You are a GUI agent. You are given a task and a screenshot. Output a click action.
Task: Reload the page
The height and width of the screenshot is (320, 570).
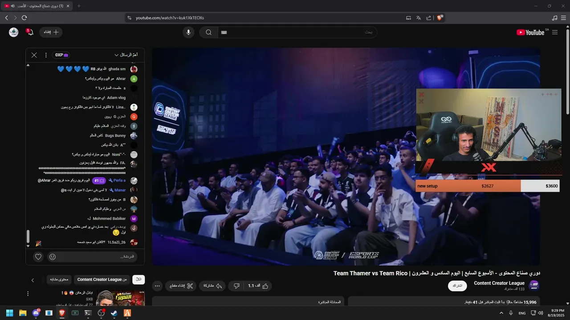[x=24, y=18]
